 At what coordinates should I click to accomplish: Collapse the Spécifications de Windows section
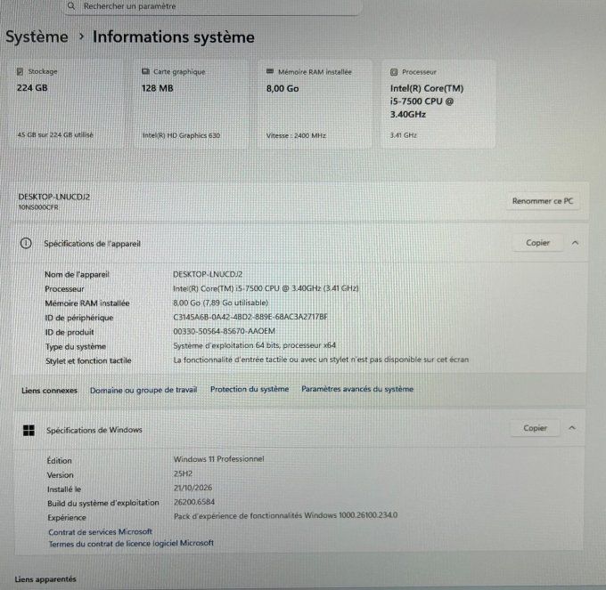point(572,428)
